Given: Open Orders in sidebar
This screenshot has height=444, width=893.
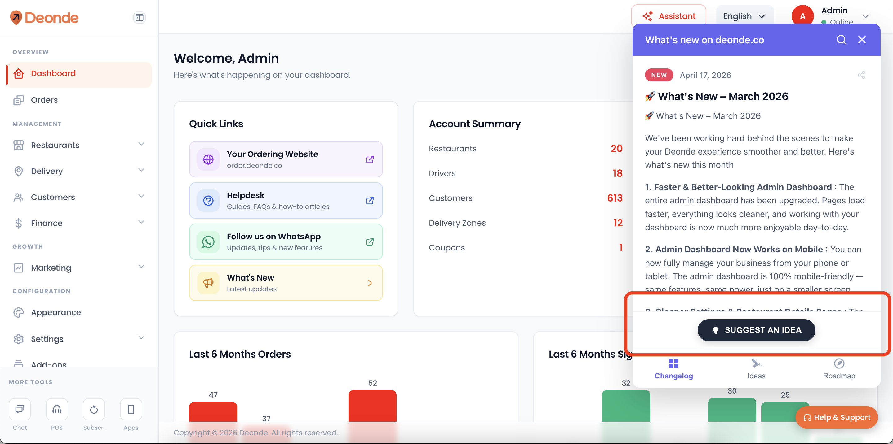Looking at the screenshot, I should point(79,100).
